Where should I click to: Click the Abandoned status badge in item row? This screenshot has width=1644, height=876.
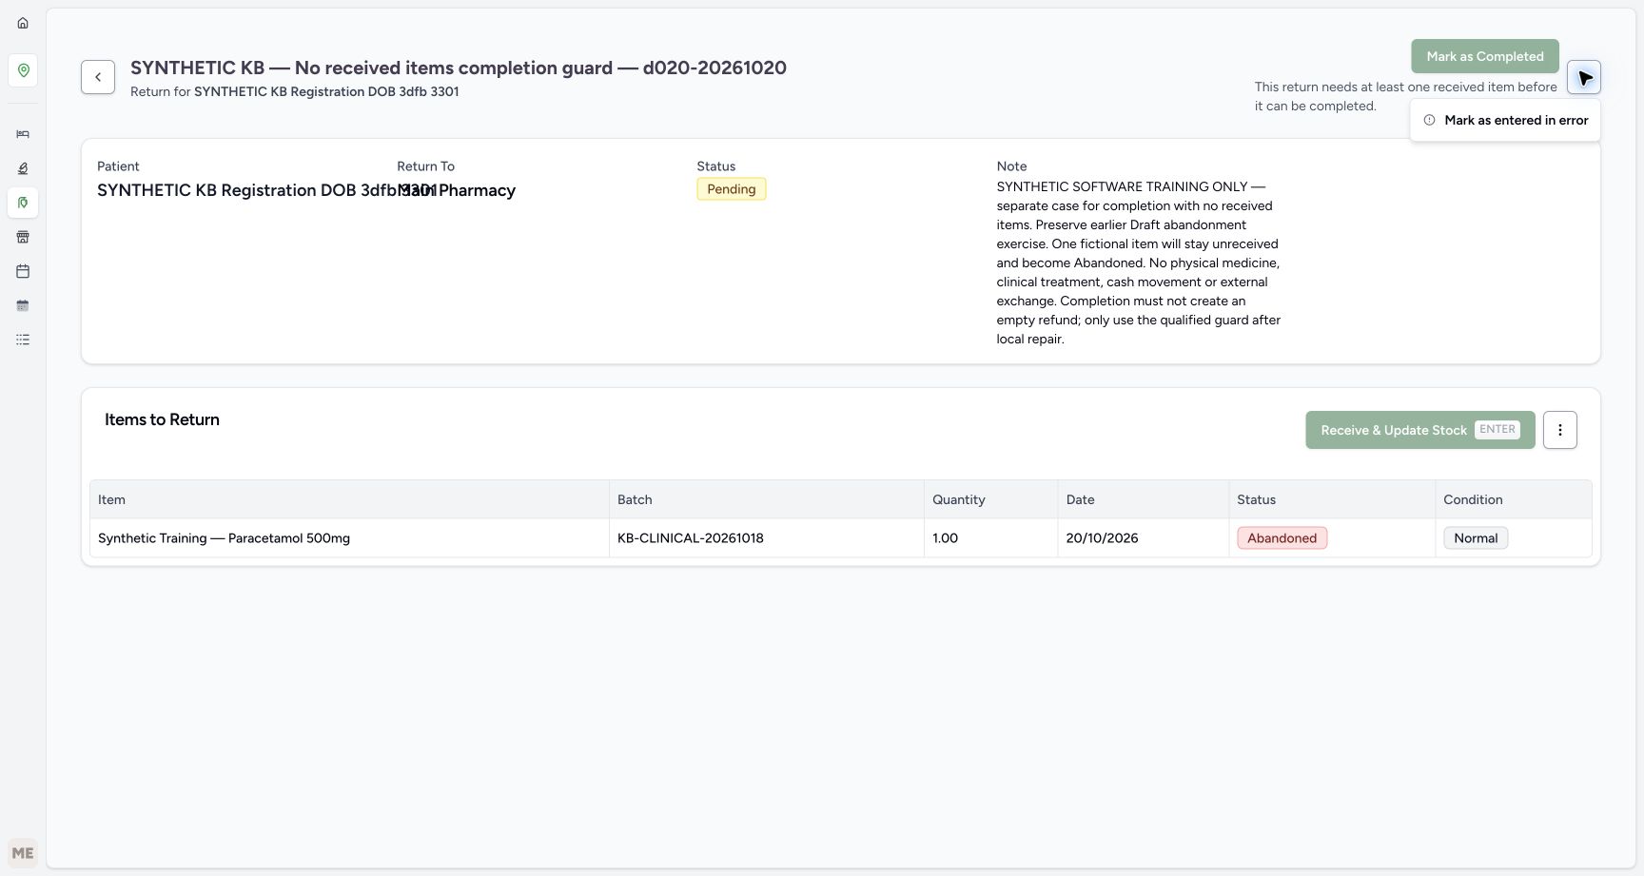[1282, 538]
